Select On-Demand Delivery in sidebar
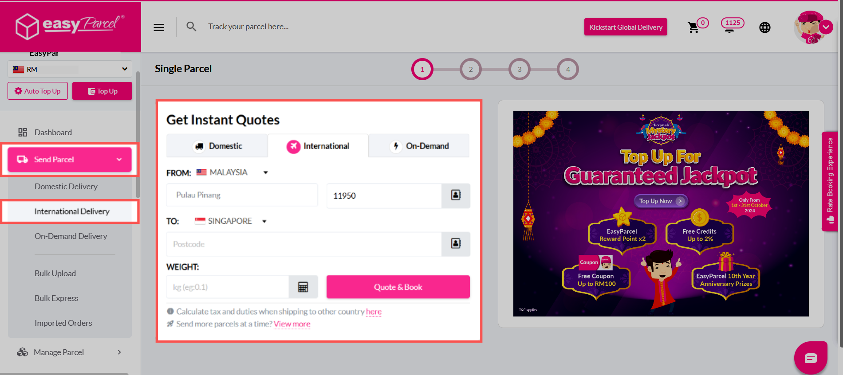 (71, 236)
